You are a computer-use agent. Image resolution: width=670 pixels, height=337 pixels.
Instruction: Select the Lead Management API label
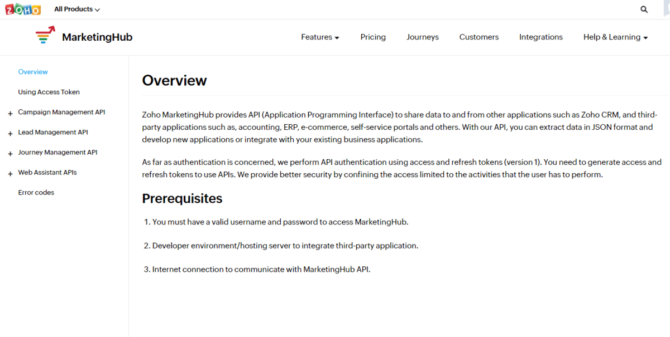pyautogui.click(x=53, y=132)
